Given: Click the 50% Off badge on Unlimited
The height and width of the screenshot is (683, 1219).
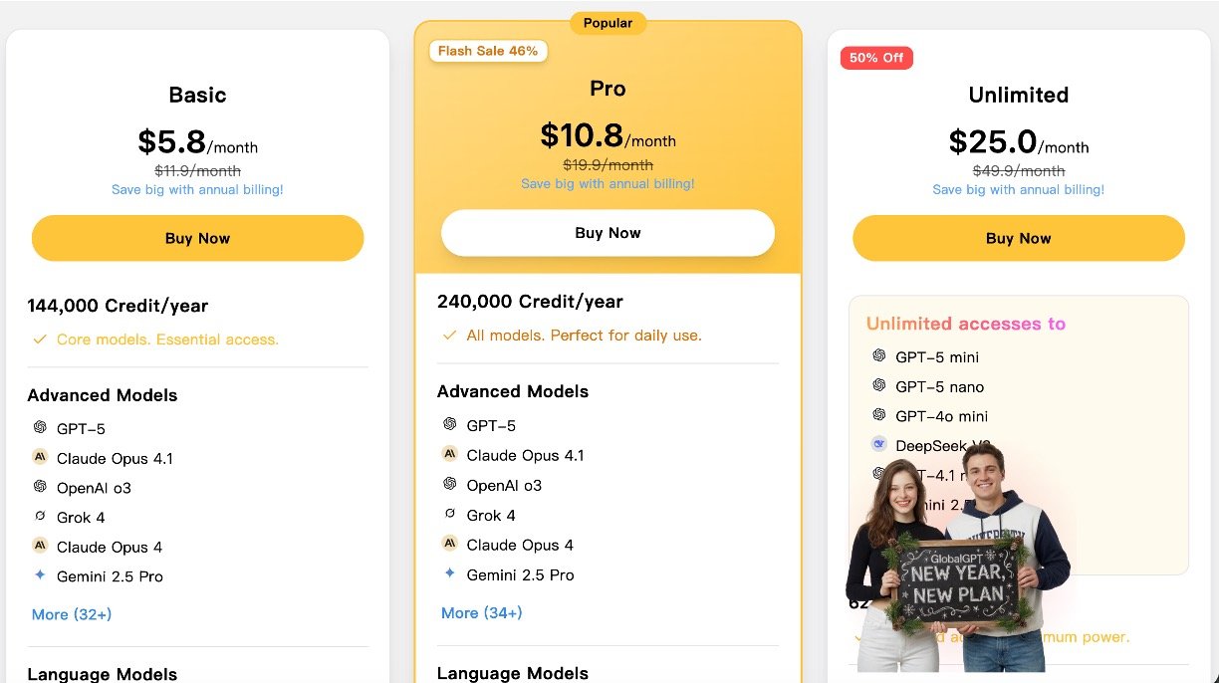Looking at the screenshot, I should click(x=876, y=58).
